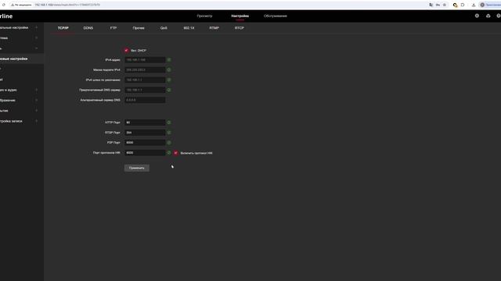Image resolution: width=501 pixels, height=281 pixels.
Task: Open the Прочее tab
Action: 139,28
